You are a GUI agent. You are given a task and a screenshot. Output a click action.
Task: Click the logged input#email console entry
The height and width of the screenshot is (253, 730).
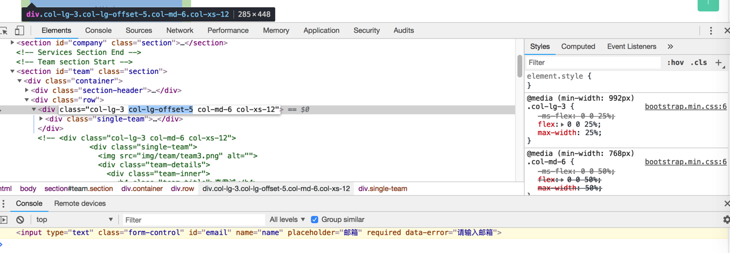259,233
